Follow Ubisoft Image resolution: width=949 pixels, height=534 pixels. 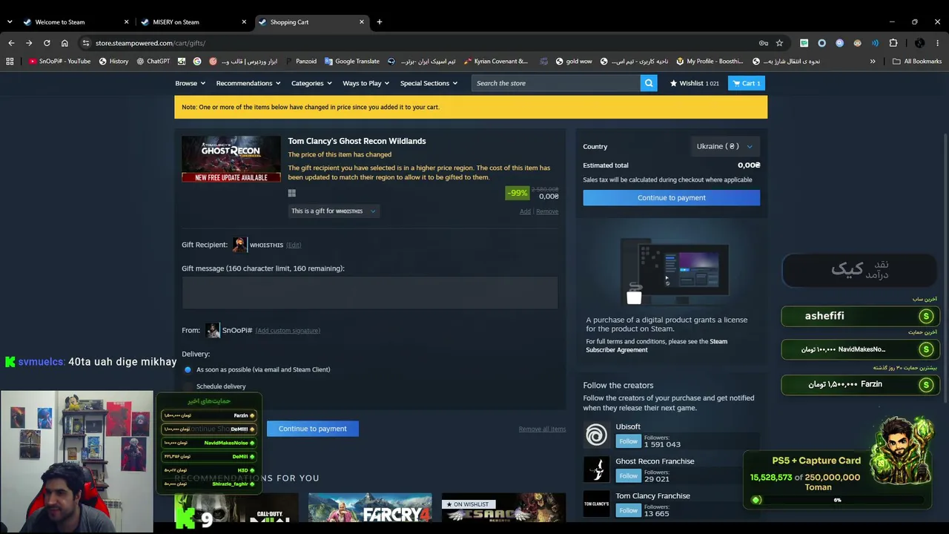tap(628, 441)
